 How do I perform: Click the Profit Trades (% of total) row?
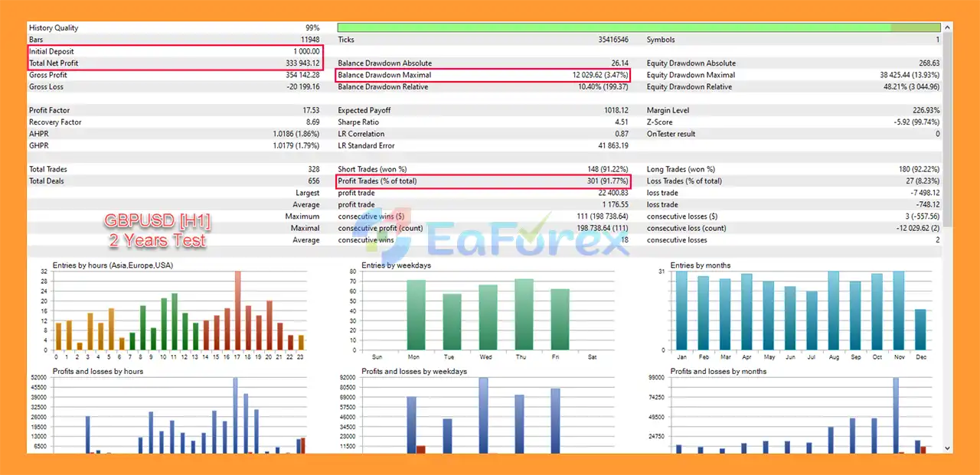point(483,181)
